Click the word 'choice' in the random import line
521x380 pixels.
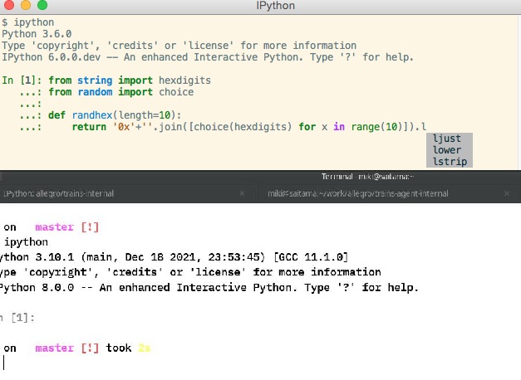pos(176,92)
